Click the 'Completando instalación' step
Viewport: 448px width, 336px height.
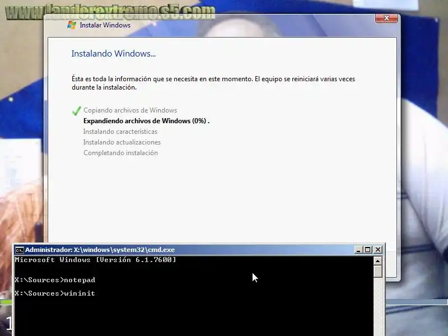(120, 153)
